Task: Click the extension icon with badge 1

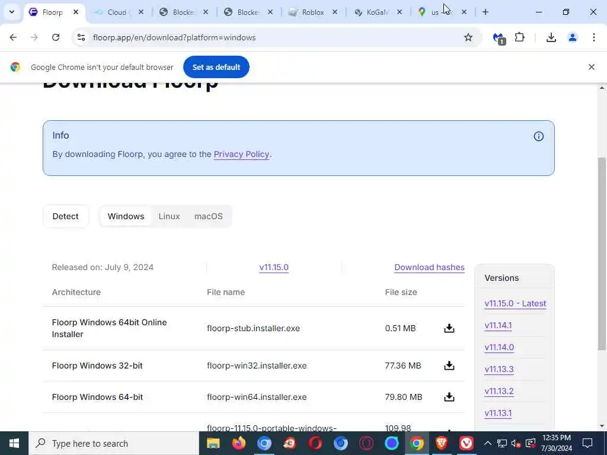Action: click(x=499, y=38)
